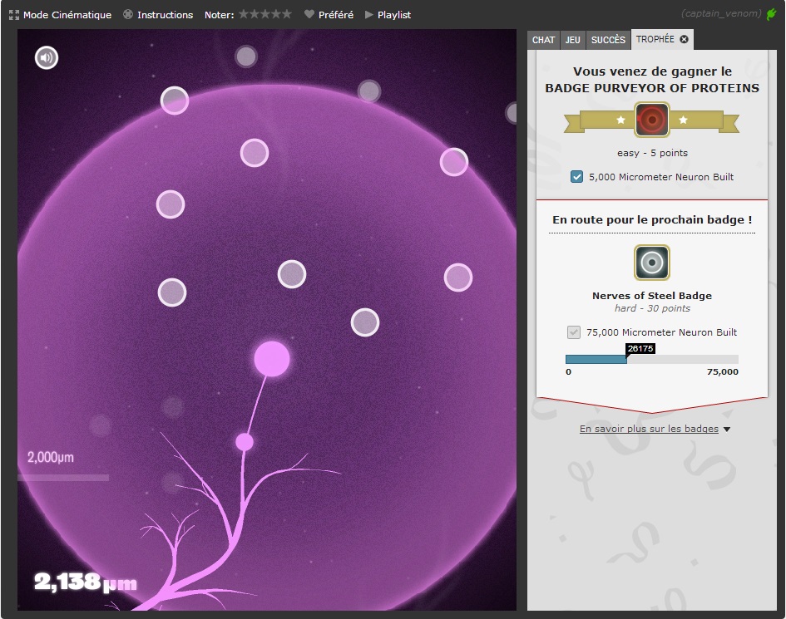Screen dimensions: 786x619
Task: Toggle 5,000 Micrometer Neuron Built checkbox
Action: coord(577,176)
